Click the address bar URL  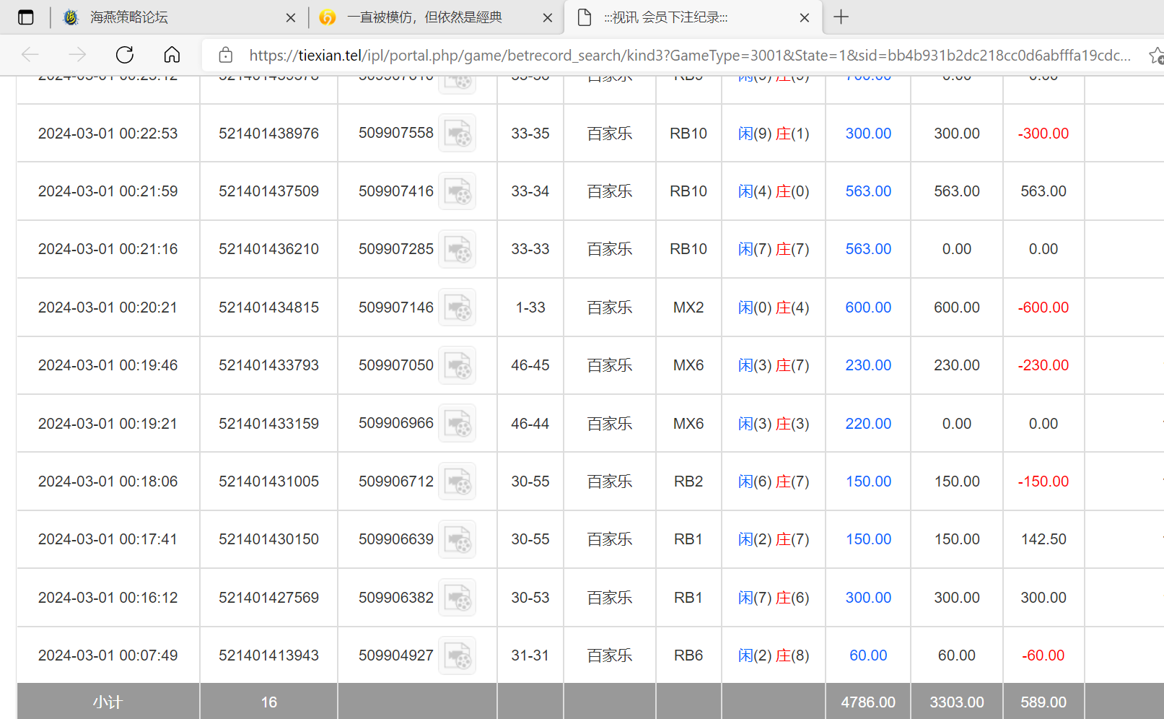pos(689,55)
